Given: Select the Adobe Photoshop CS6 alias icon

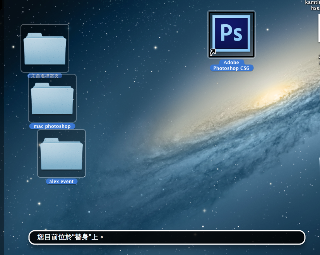Looking at the screenshot, I should tap(231, 34).
